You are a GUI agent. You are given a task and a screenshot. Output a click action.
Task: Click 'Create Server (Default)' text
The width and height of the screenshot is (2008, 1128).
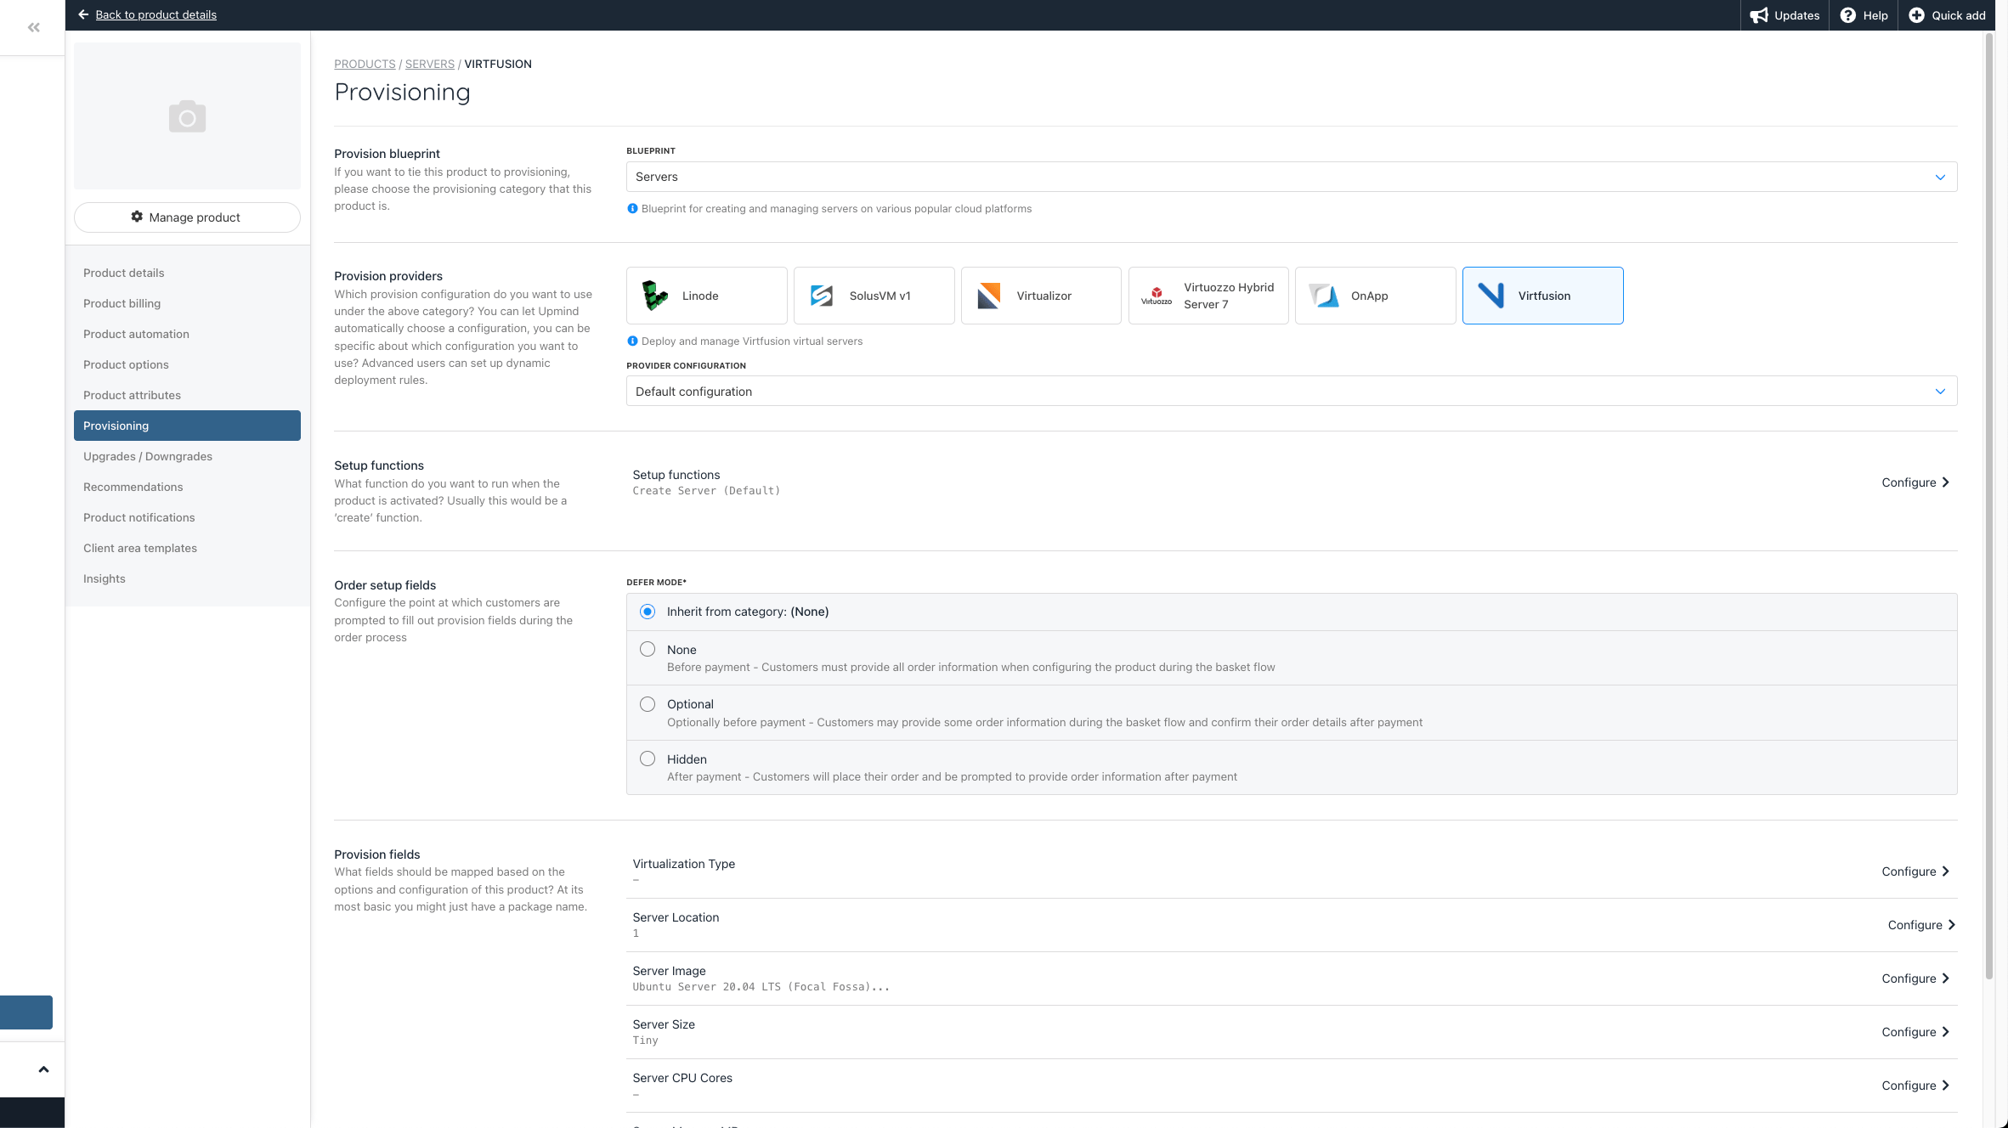click(706, 491)
